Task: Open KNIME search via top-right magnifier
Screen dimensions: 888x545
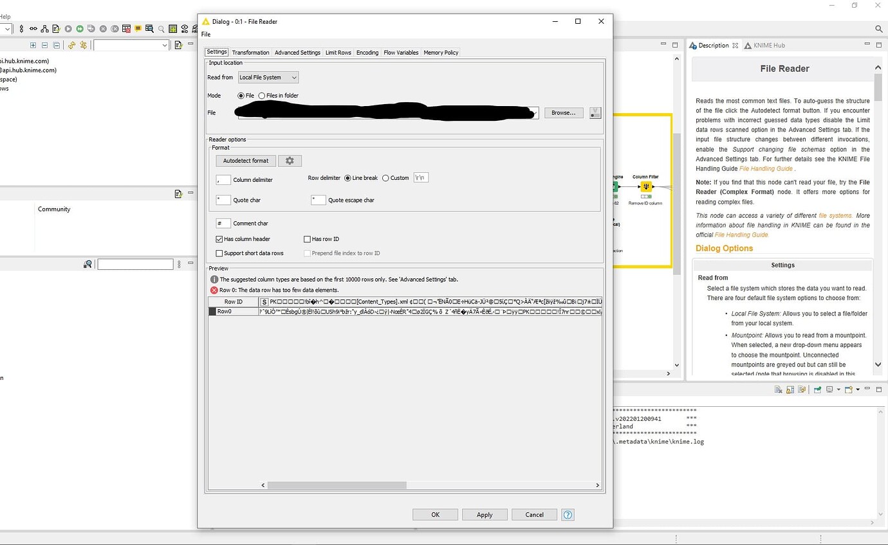Action: (878, 29)
